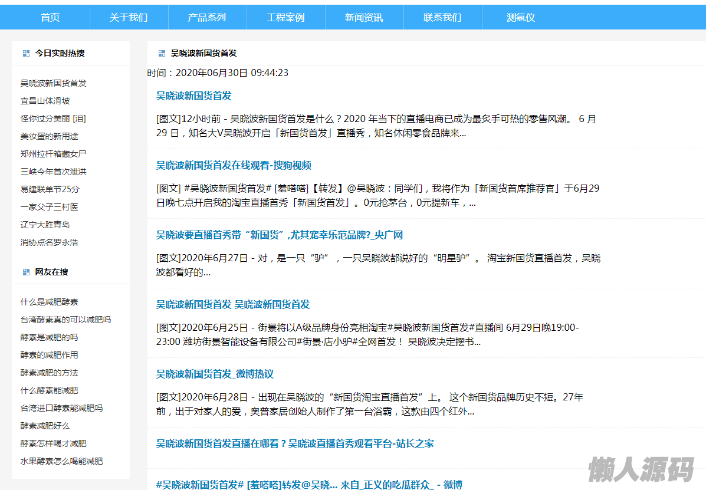
Task: Go to 关于我们 in the navigation bar
Action: click(129, 17)
